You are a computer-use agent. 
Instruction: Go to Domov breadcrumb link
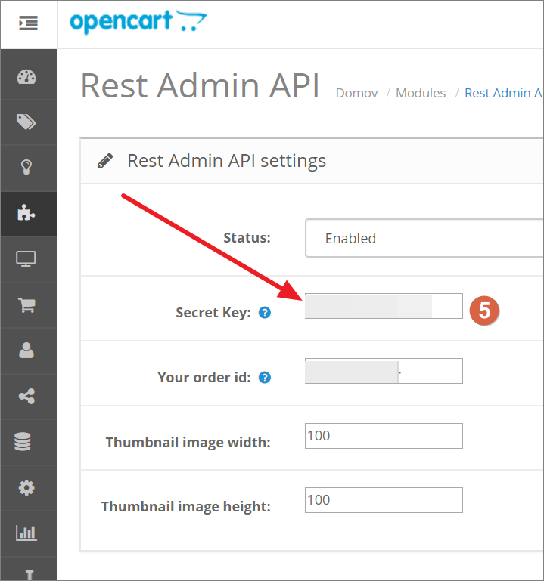coord(356,93)
